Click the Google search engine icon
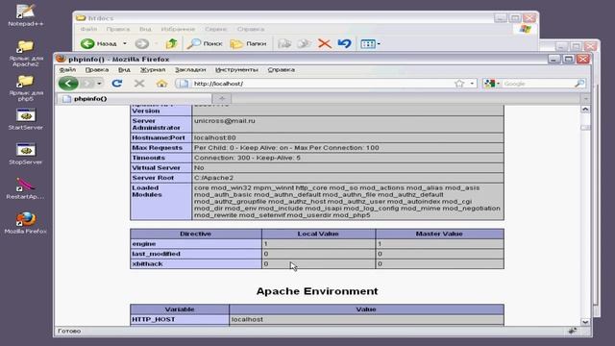 (x=489, y=84)
